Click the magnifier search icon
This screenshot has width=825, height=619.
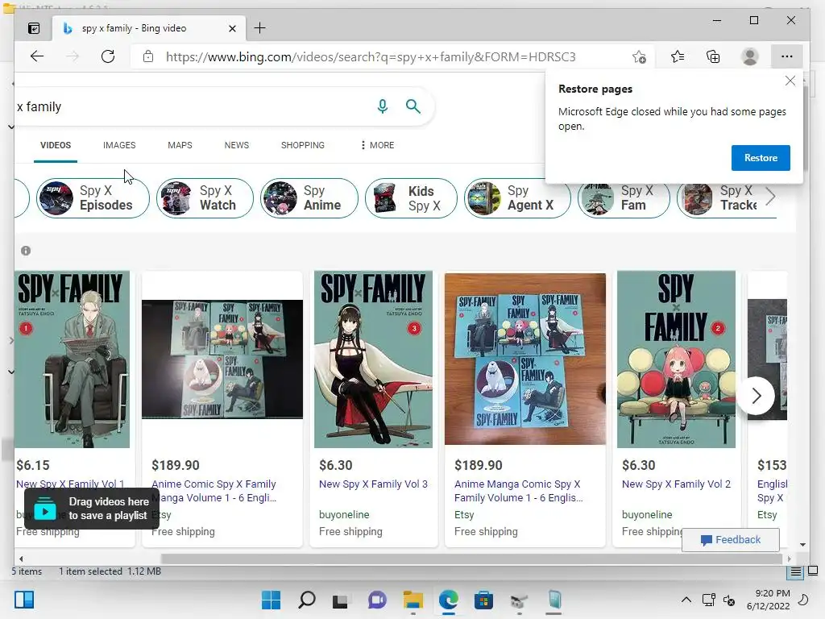click(413, 106)
